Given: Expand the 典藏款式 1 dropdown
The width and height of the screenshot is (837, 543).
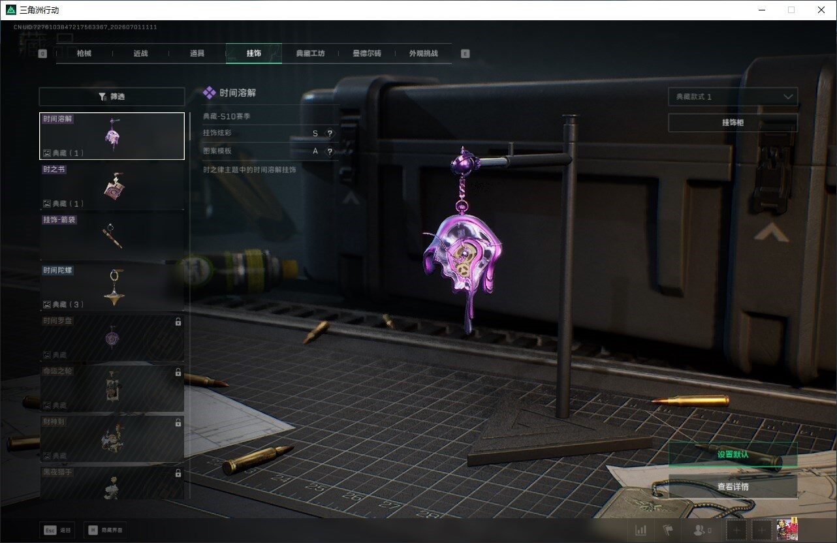Looking at the screenshot, I should point(733,97).
